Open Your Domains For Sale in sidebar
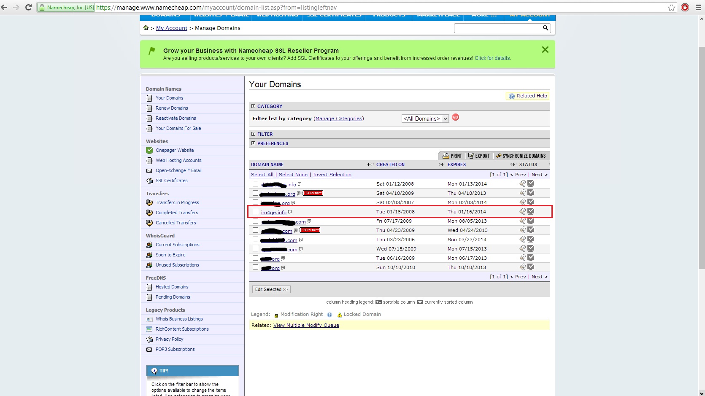 click(x=178, y=128)
